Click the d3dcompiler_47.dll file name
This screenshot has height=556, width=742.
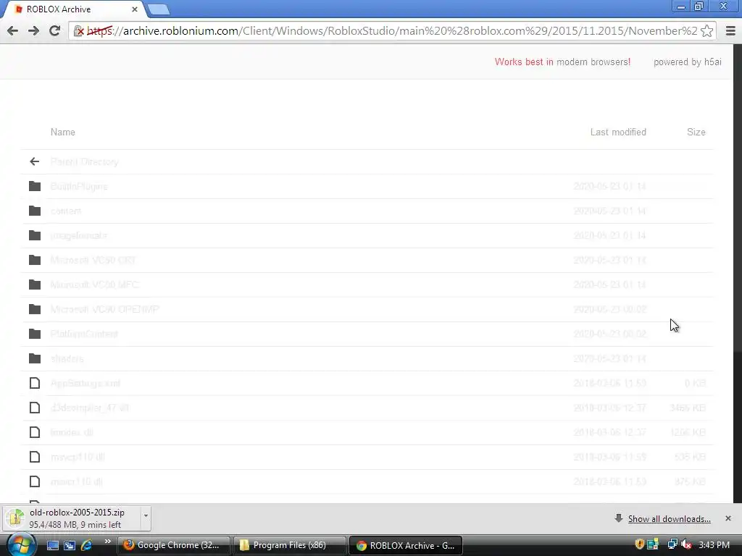coord(89,408)
